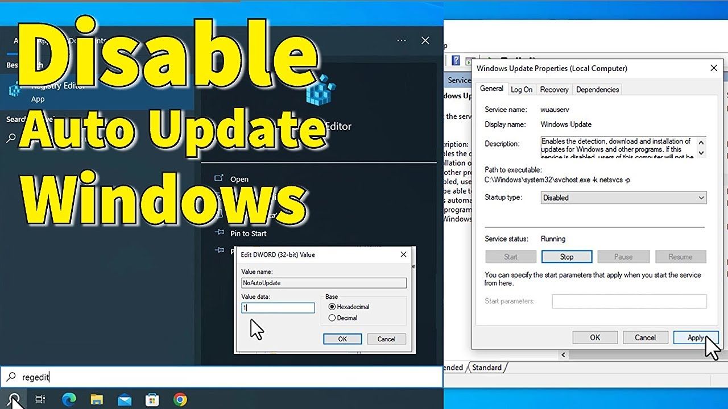Close the Windows Update Properties dialog

(714, 68)
